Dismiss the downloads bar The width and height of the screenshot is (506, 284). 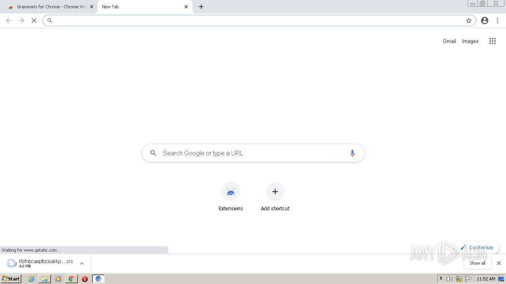[x=499, y=263]
